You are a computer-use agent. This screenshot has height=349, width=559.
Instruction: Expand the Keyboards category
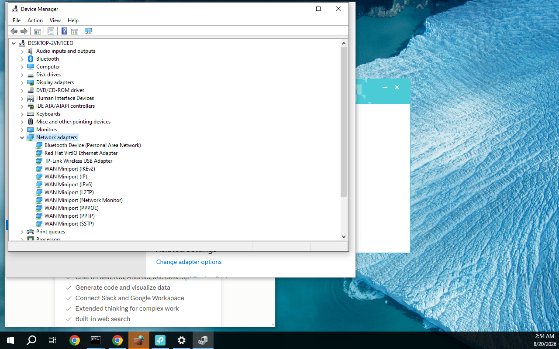pyautogui.click(x=22, y=114)
